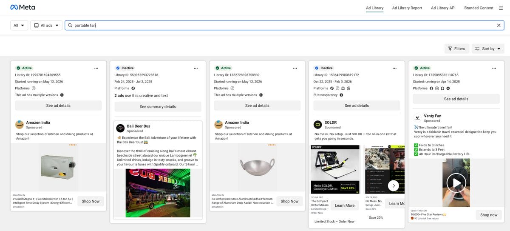Open the Filters panel
Viewport: 510px width, 231px height.
[x=457, y=48]
